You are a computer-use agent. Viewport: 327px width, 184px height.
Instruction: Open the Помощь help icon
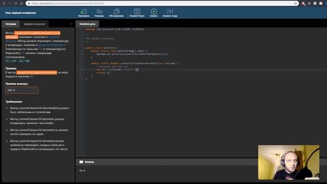point(99,13)
